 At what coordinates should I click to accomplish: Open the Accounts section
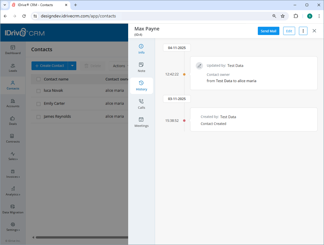pyautogui.click(x=13, y=103)
